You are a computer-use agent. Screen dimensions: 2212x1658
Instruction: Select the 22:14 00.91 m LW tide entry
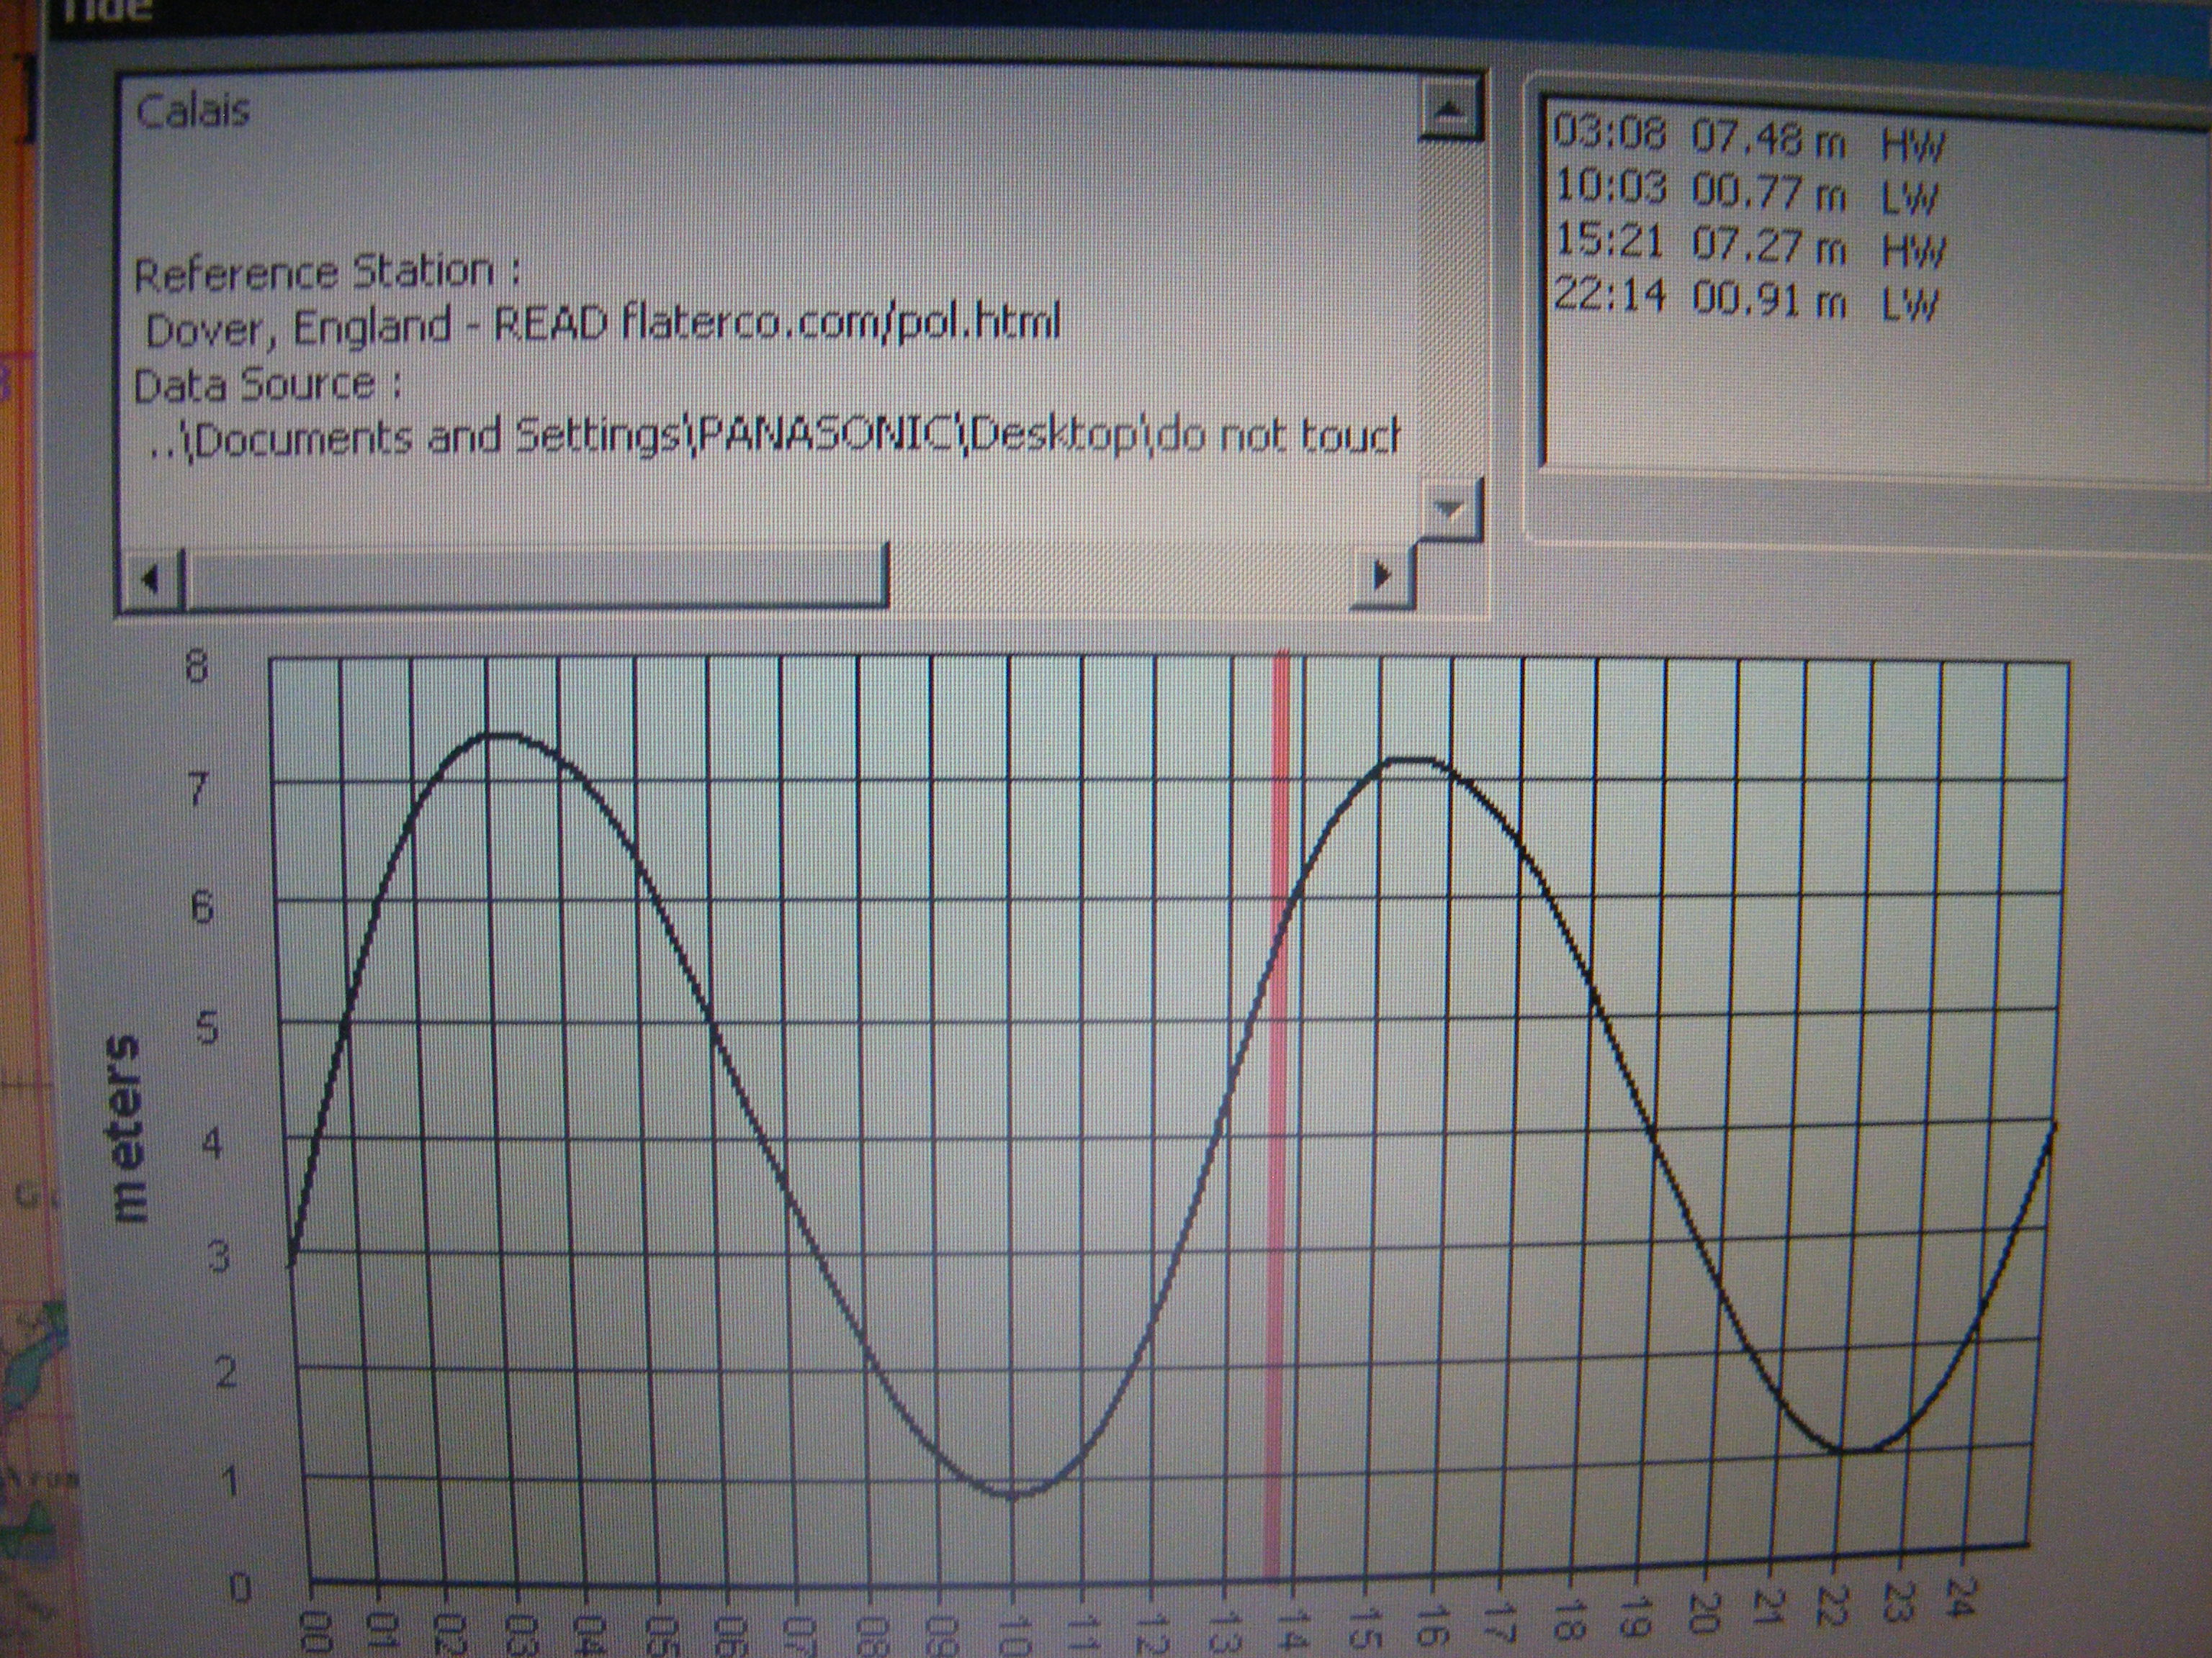coord(1746,299)
